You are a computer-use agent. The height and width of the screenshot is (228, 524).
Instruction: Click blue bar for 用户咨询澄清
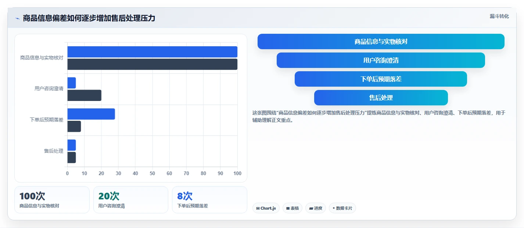[72, 83]
